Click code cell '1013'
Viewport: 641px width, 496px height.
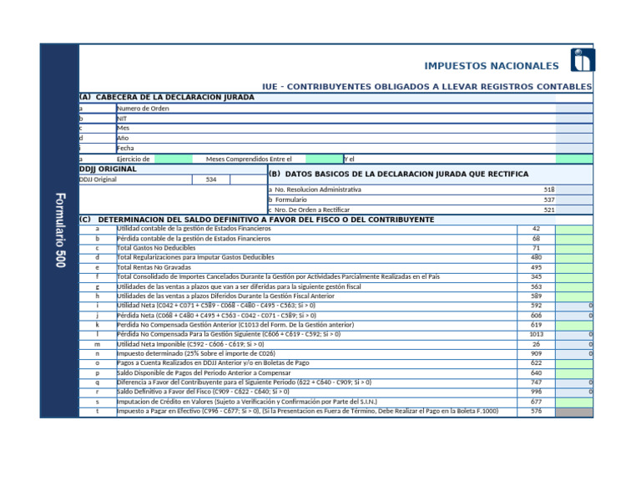tap(537, 335)
